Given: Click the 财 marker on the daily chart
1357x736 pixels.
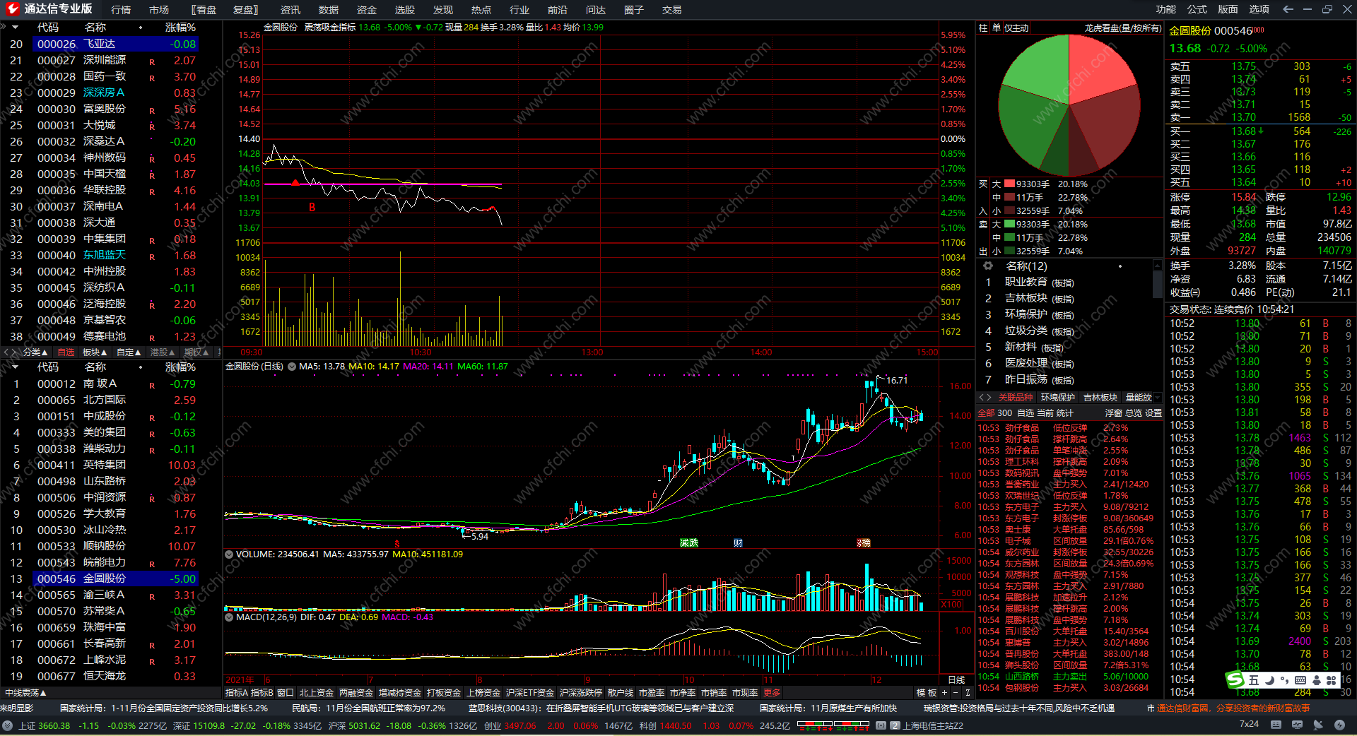Looking at the screenshot, I should [738, 542].
